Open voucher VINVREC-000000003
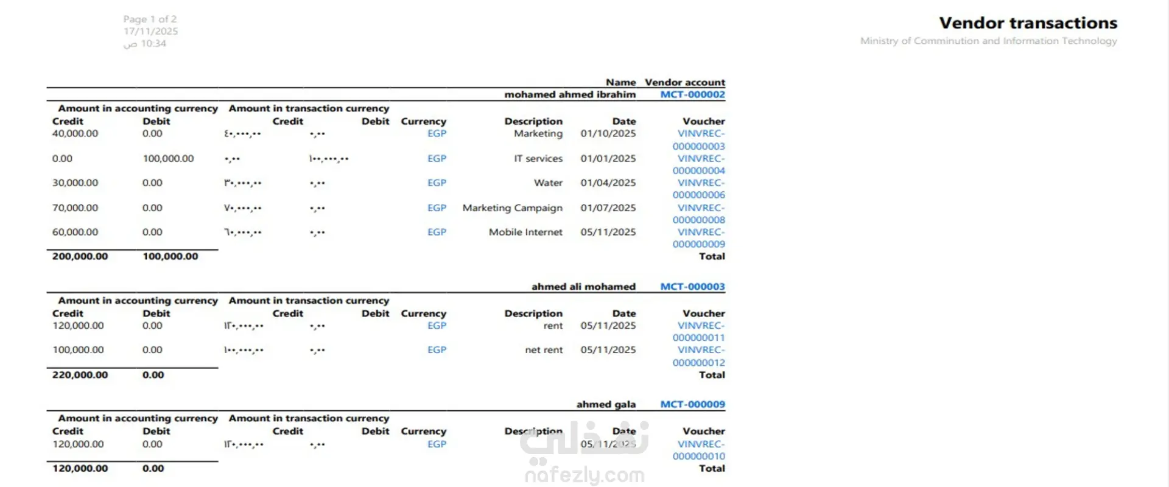 [x=699, y=139]
